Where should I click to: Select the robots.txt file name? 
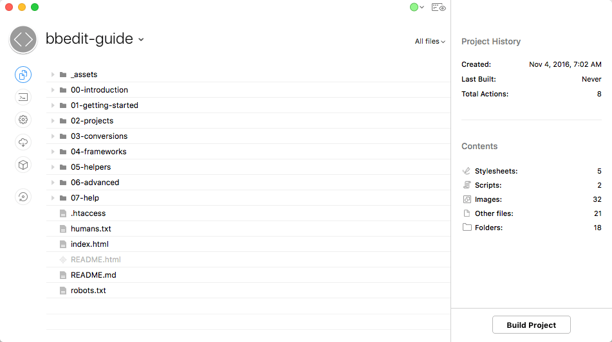[x=88, y=291]
